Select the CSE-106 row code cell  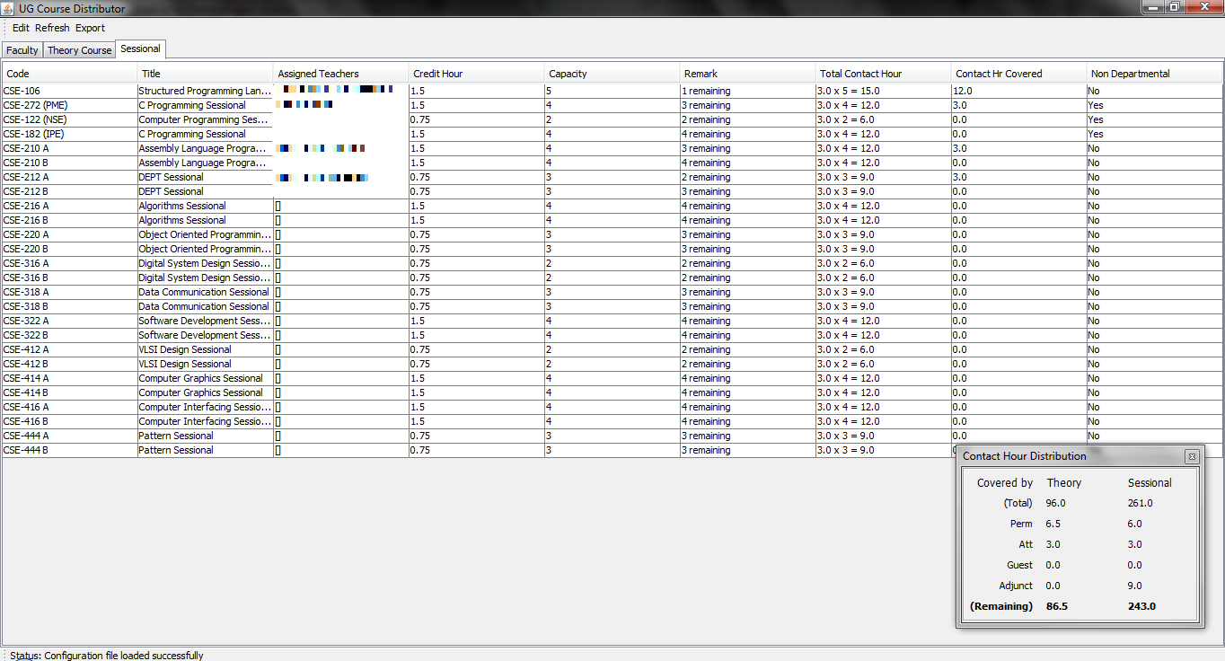click(x=70, y=91)
